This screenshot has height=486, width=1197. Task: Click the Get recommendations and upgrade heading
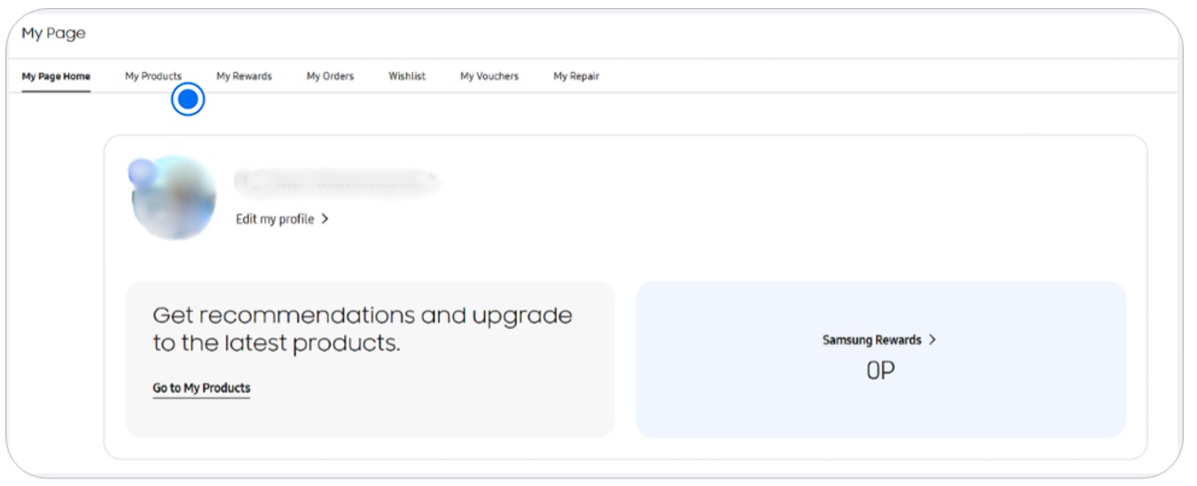[362, 329]
